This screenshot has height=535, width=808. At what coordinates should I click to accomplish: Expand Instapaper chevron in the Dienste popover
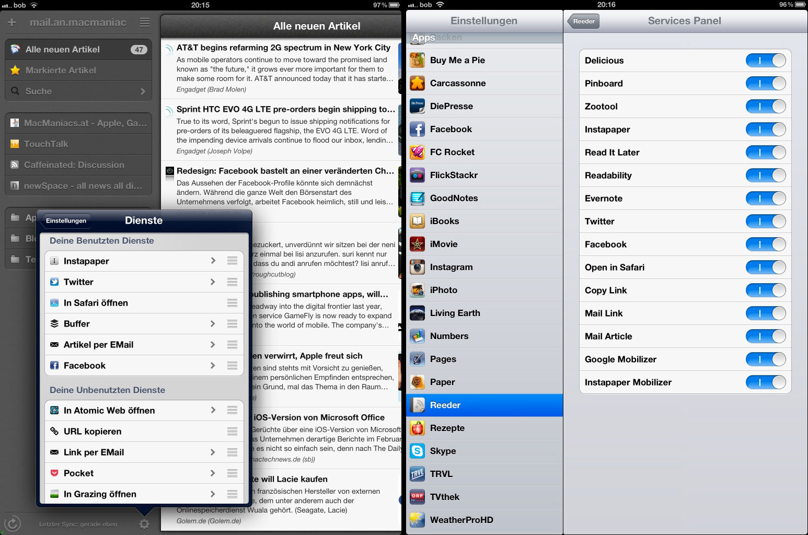click(x=213, y=261)
